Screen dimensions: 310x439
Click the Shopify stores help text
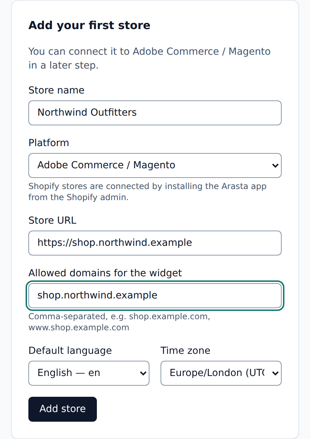click(147, 192)
